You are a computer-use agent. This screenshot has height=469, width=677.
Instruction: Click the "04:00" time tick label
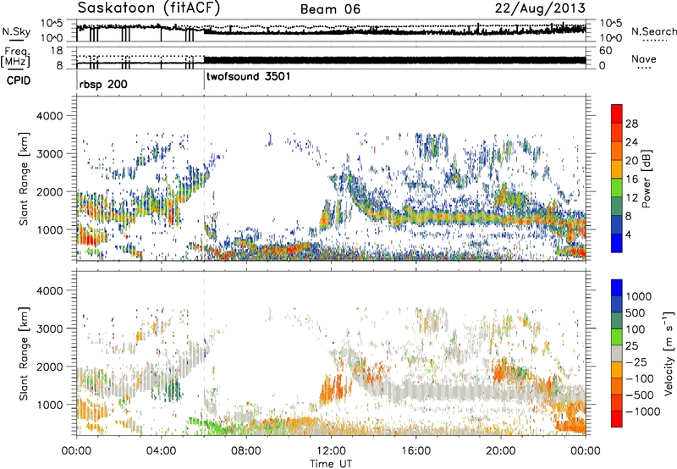pyautogui.click(x=162, y=451)
